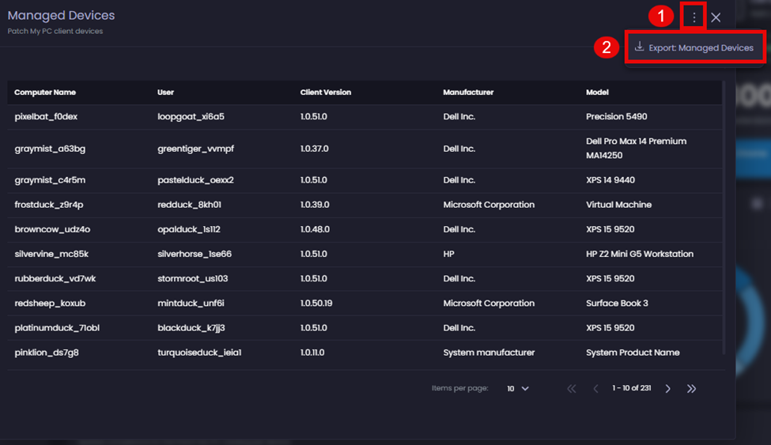Screen dimensions: 771x445
Task: Select computer name graymist_c4r5m
Action: coord(50,180)
